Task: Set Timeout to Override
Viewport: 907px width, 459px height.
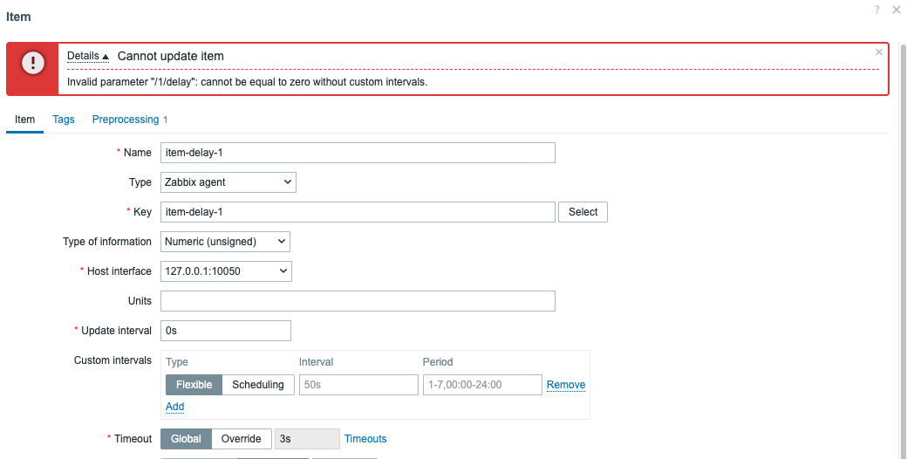Action: 241,439
